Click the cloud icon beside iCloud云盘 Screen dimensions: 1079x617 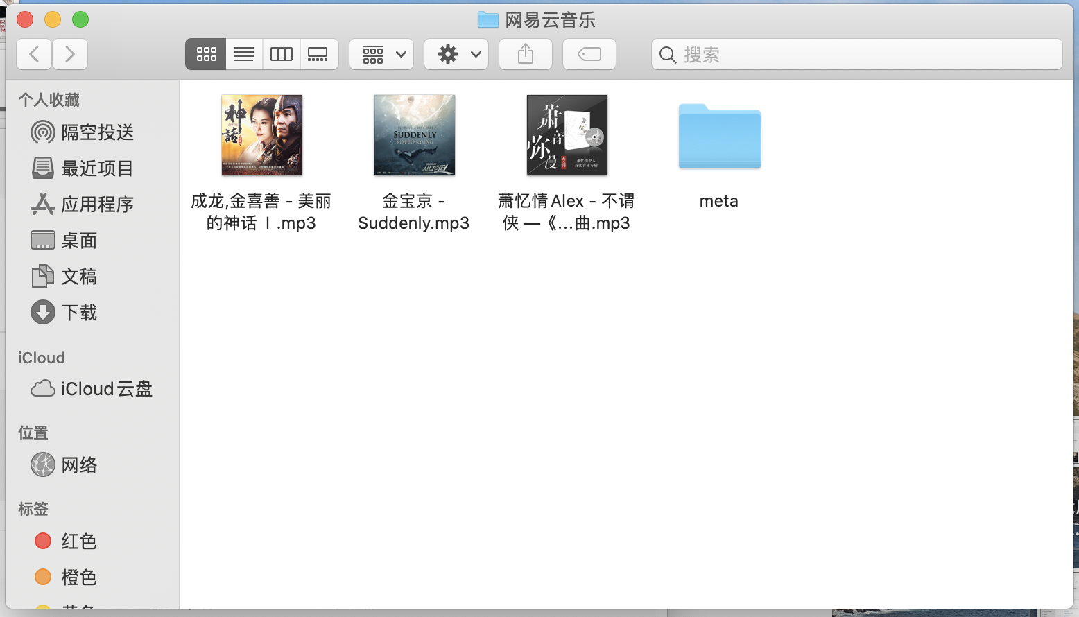[43, 388]
